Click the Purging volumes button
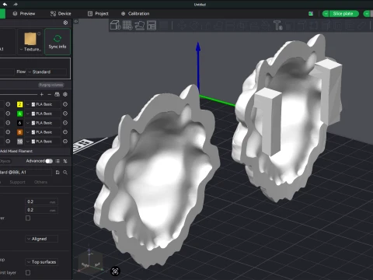This screenshot has width=373, height=280. (x=51, y=85)
